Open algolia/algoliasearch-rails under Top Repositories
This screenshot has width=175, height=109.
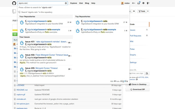pyautogui.click(x=95, y=21)
